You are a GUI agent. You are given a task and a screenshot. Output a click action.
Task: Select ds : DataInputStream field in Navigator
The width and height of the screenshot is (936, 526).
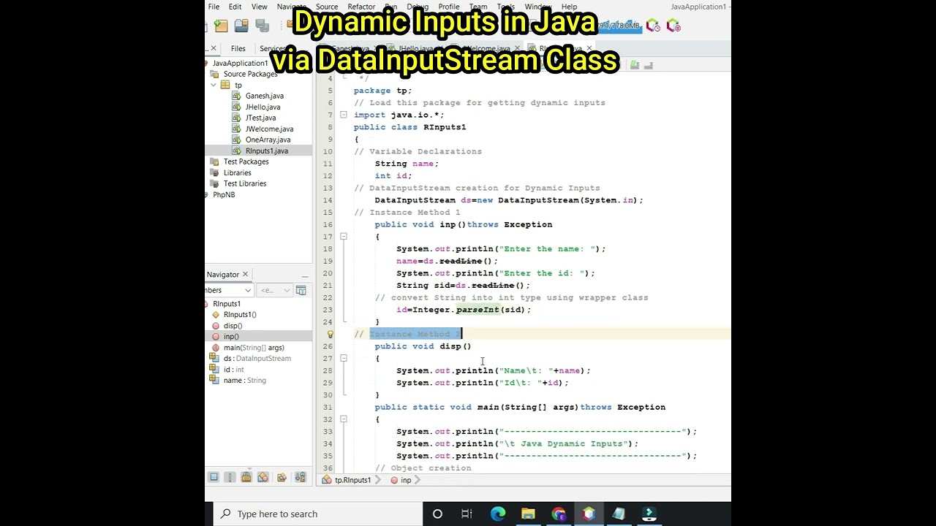[257, 359]
